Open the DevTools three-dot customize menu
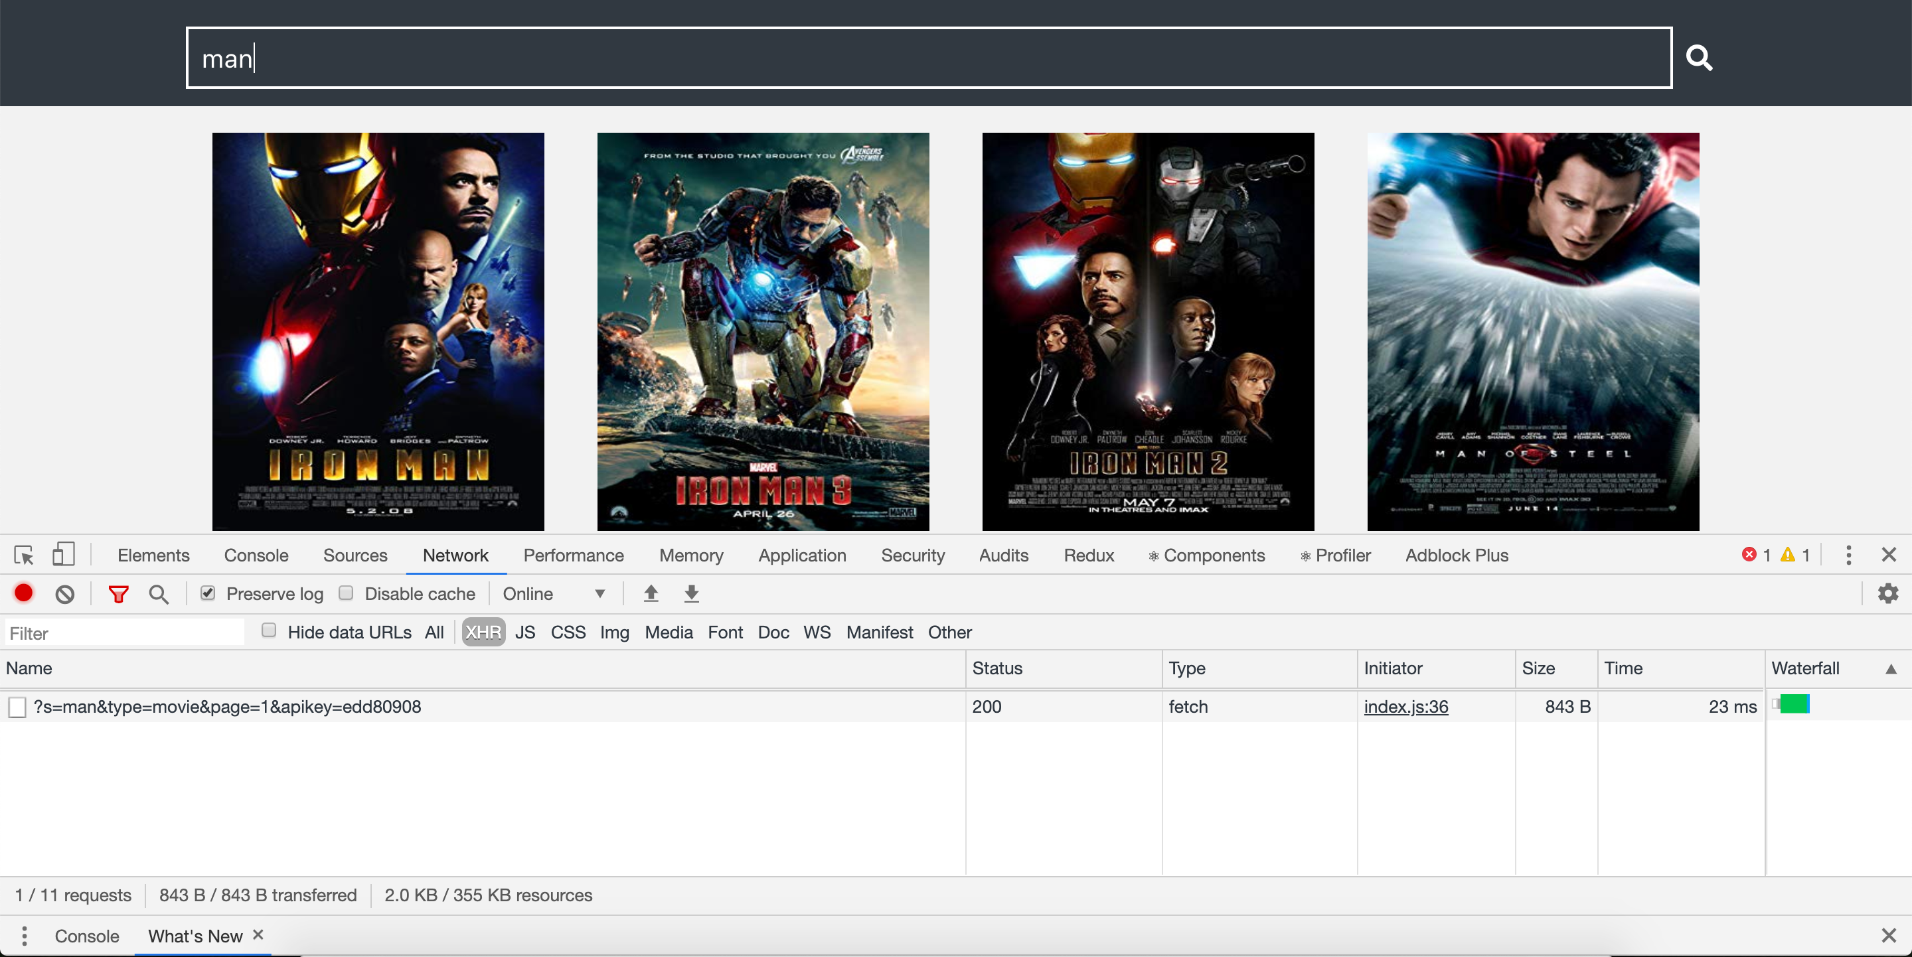This screenshot has width=1912, height=957. (1848, 555)
